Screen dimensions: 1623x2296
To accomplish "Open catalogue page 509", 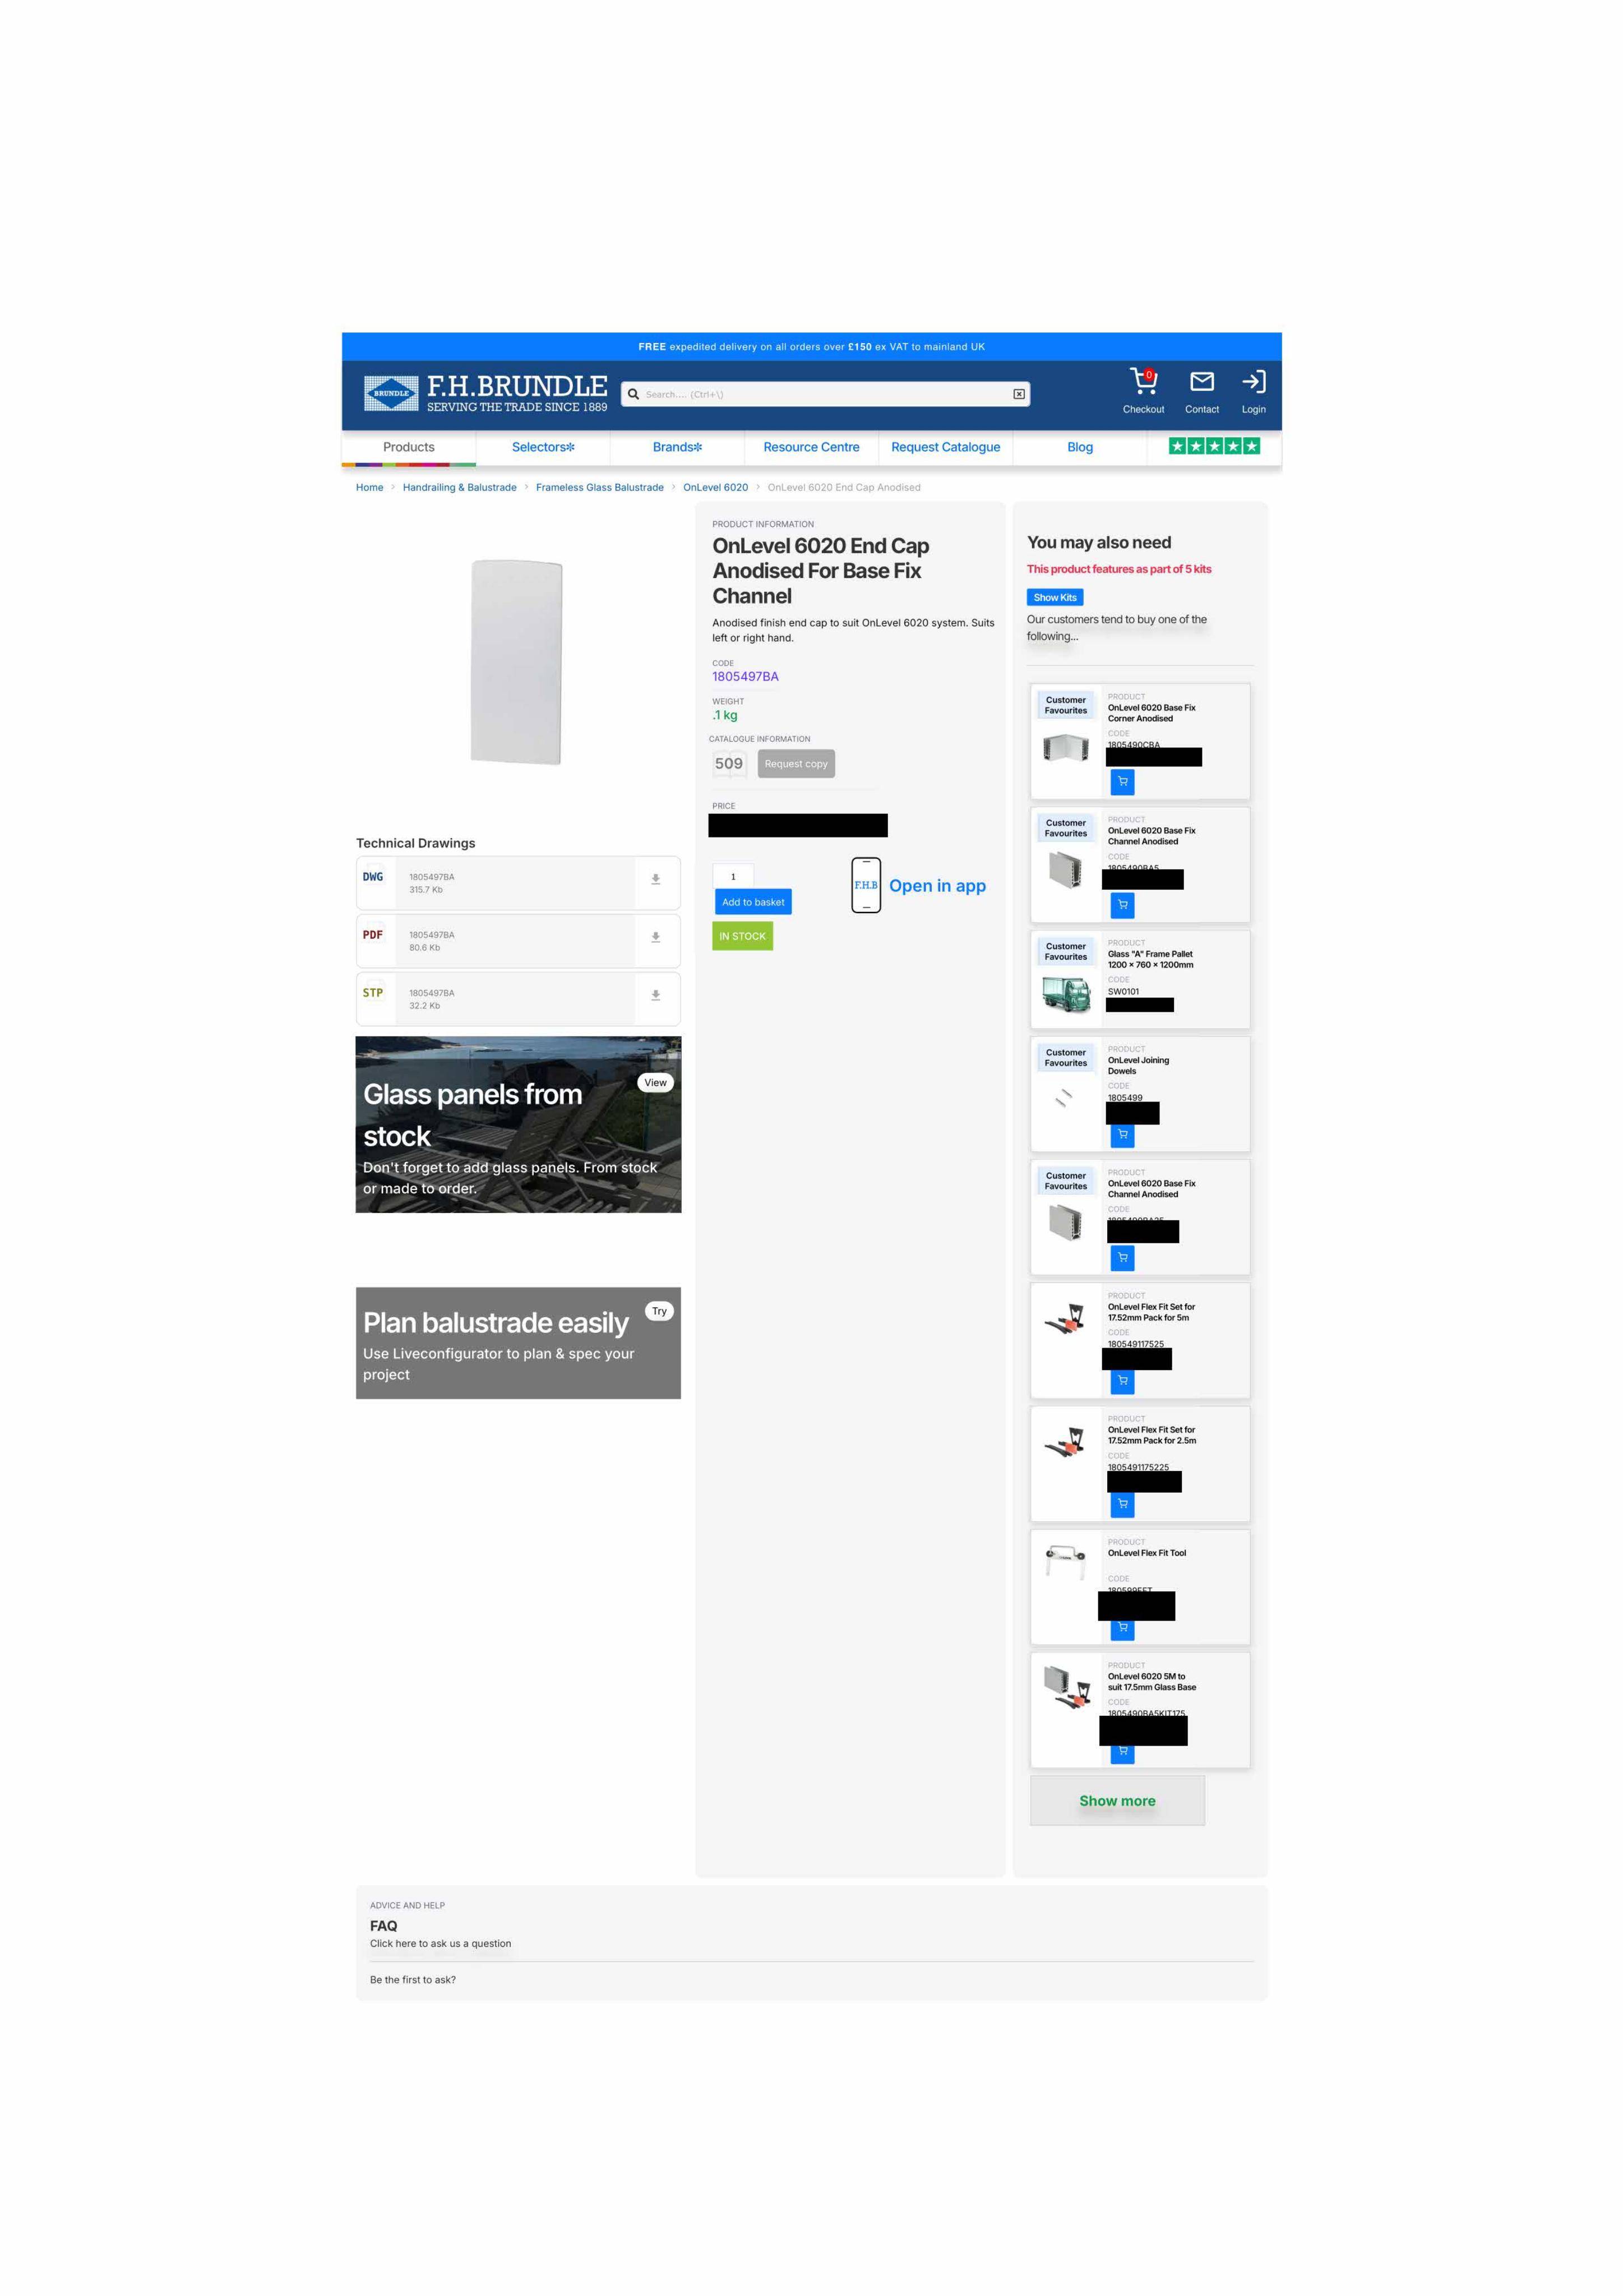I will pos(728,764).
